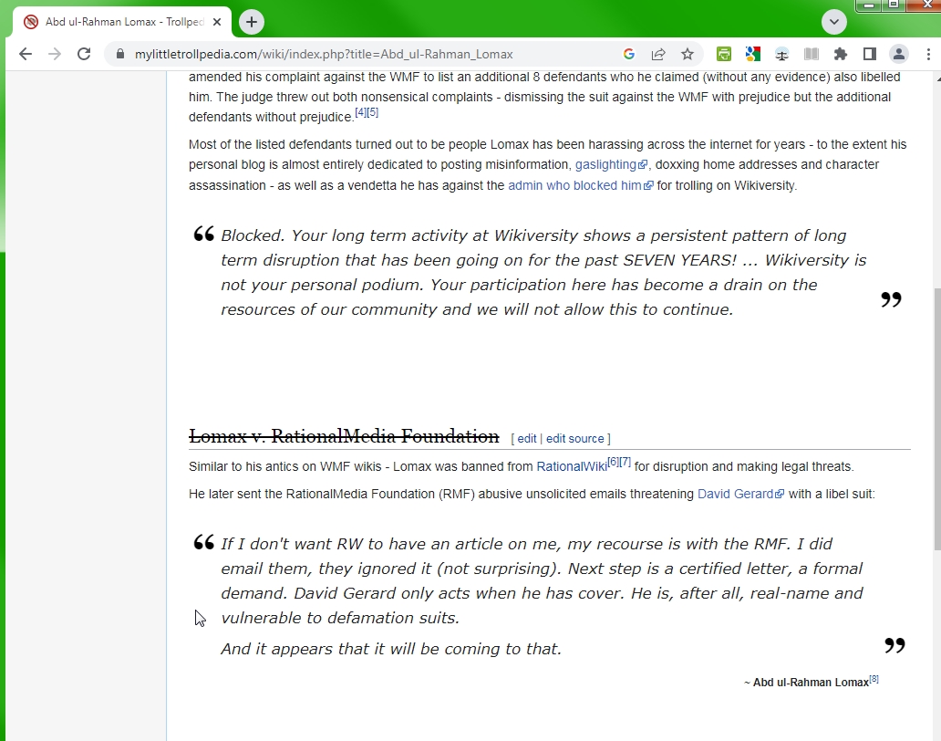
Task: Open the scales of justice extension
Action: pos(782,54)
